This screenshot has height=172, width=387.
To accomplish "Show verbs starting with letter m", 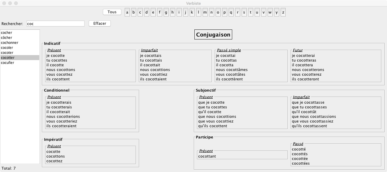I will (205, 12).
